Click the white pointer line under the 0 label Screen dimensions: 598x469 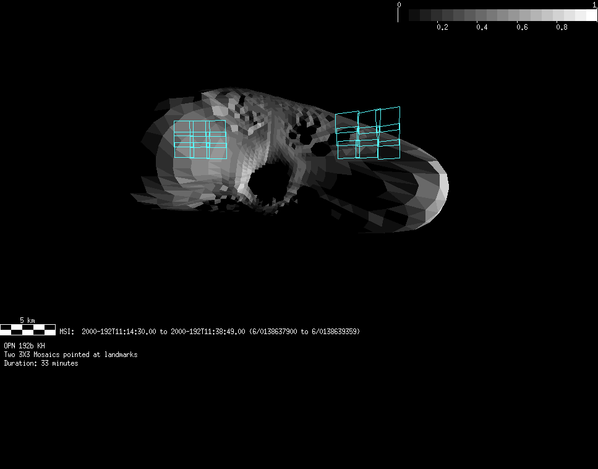click(398, 15)
